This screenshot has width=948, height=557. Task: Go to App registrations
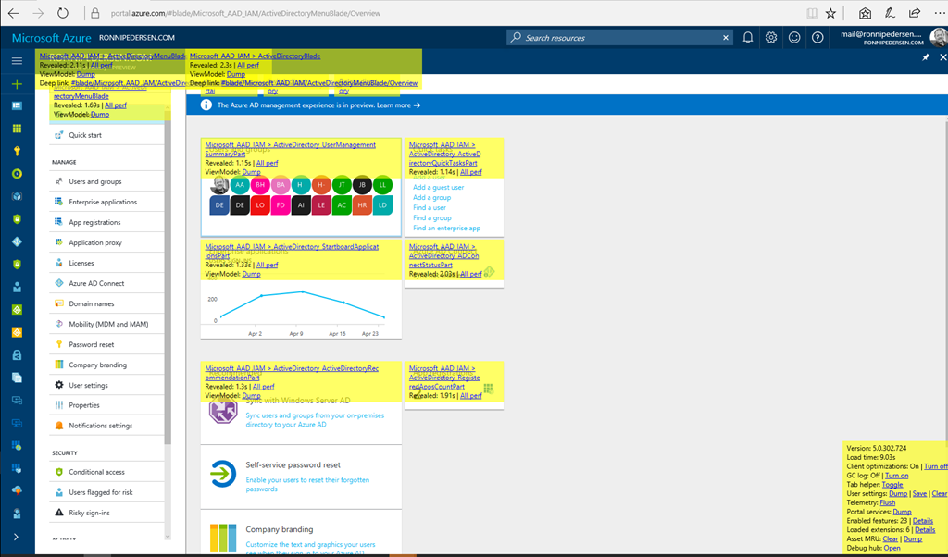click(107, 222)
